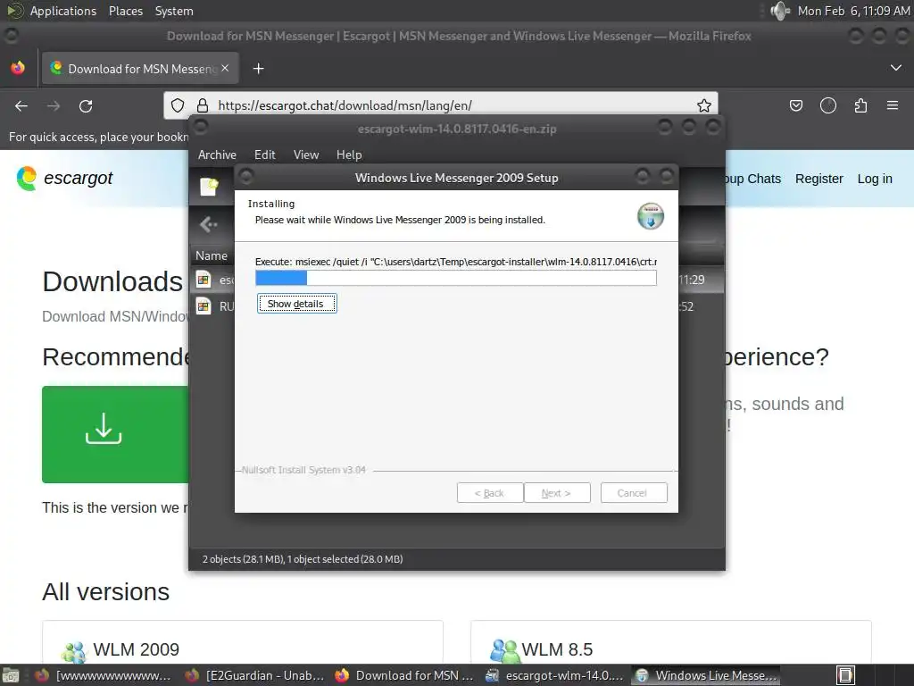Expand the list all tabs chevron
Viewport: 914px width, 686px height.
tap(896, 68)
